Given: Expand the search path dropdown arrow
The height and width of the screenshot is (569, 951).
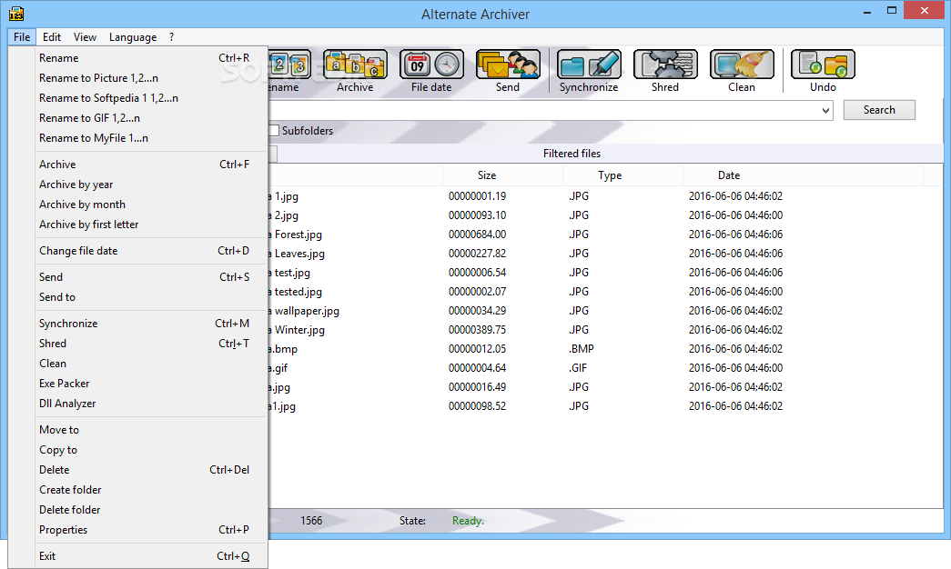Looking at the screenshot, I should (x=825, y=110).
